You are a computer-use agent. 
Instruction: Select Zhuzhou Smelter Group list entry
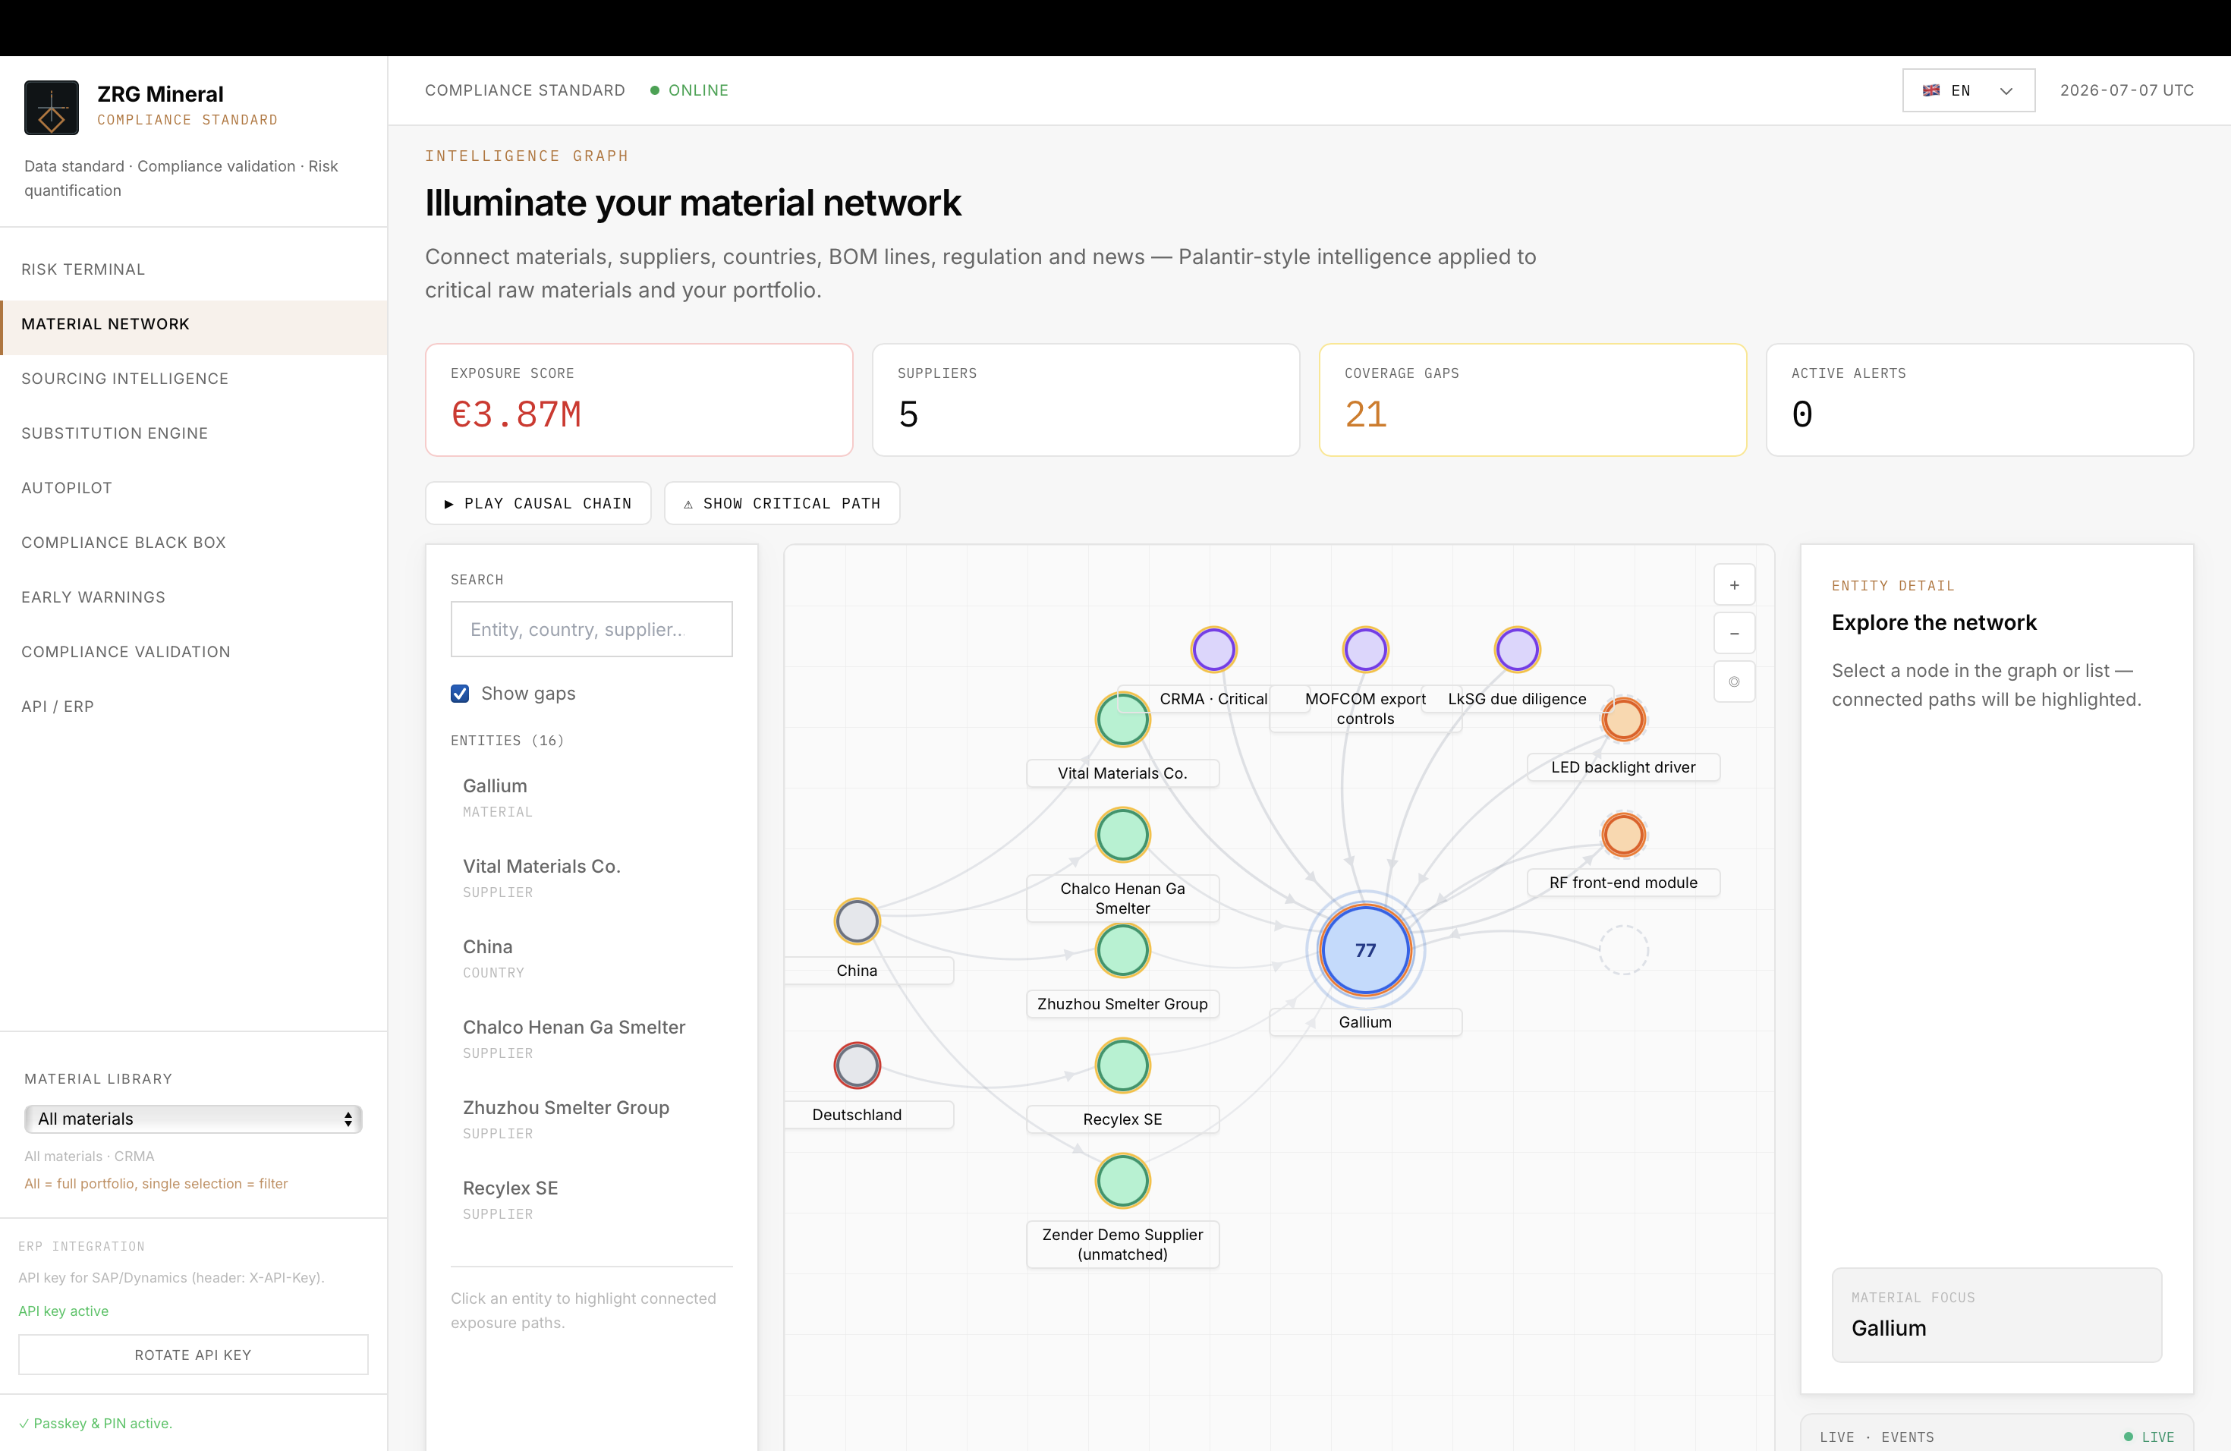coord(591,1119)
